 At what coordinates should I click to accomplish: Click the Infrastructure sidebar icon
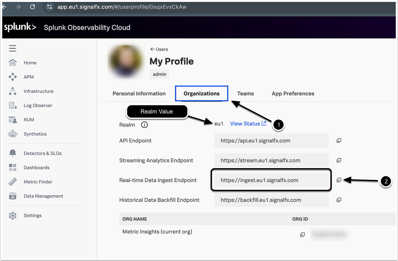[x=12, y=91]
